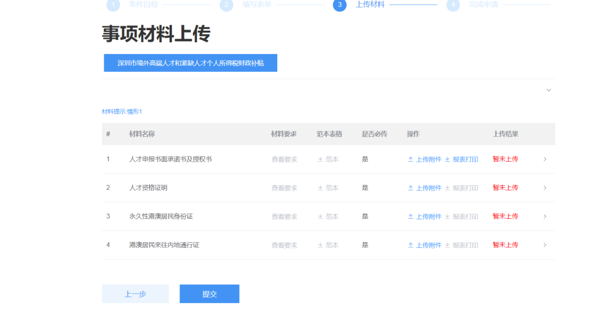View 查看要求 for 港澳居民来往内地通行证
The height and width of the screenshot is (318, 615).
284,246
